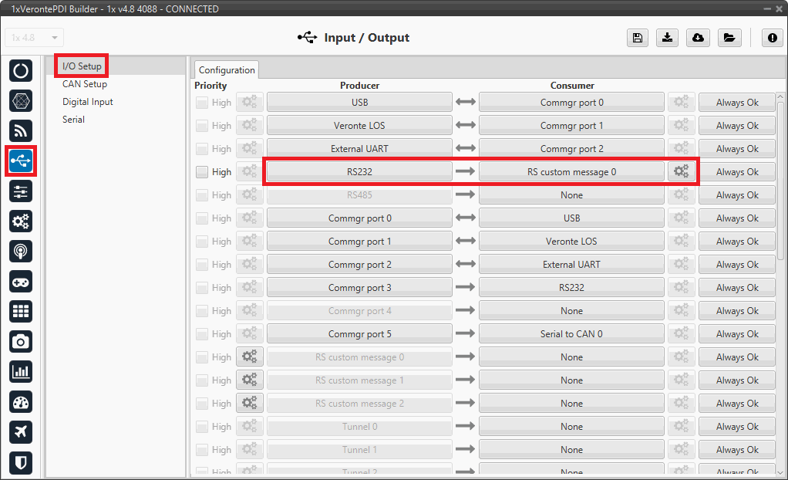The image size is (788, 480).
Task: Open RS custom message 0 consumer selector
Action: (571, 171)
